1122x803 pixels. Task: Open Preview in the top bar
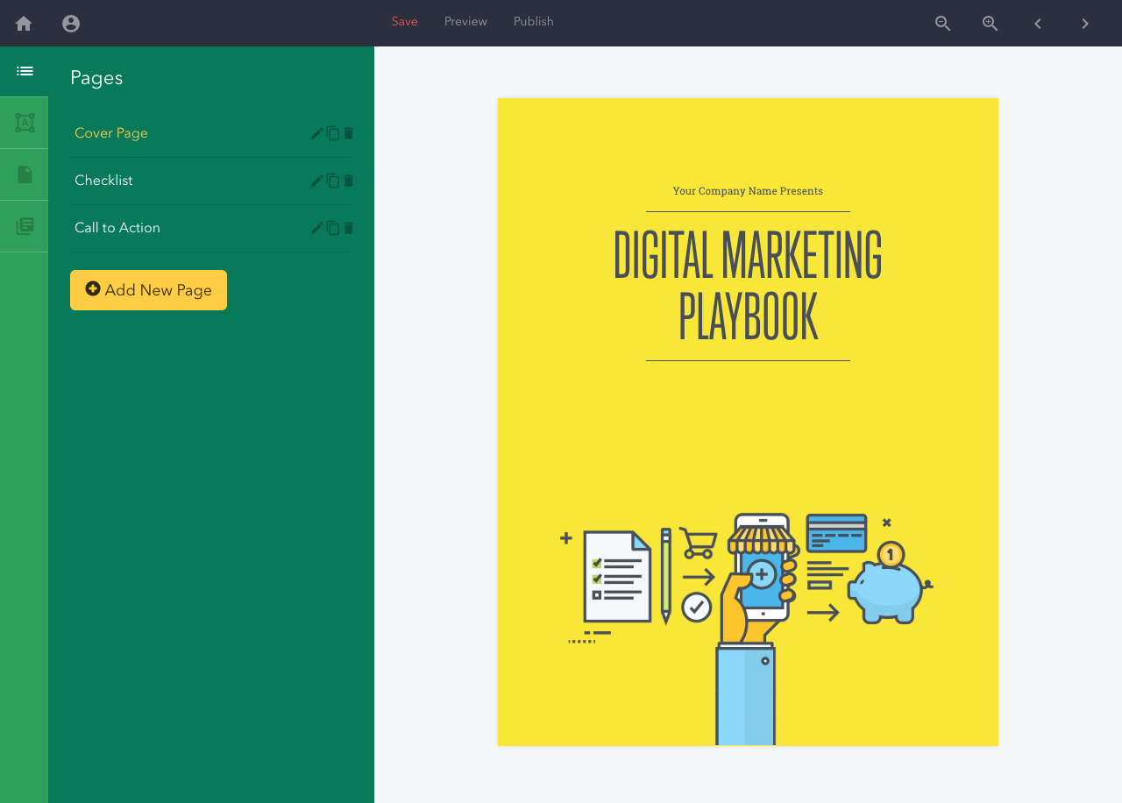[x=465, y=22]
